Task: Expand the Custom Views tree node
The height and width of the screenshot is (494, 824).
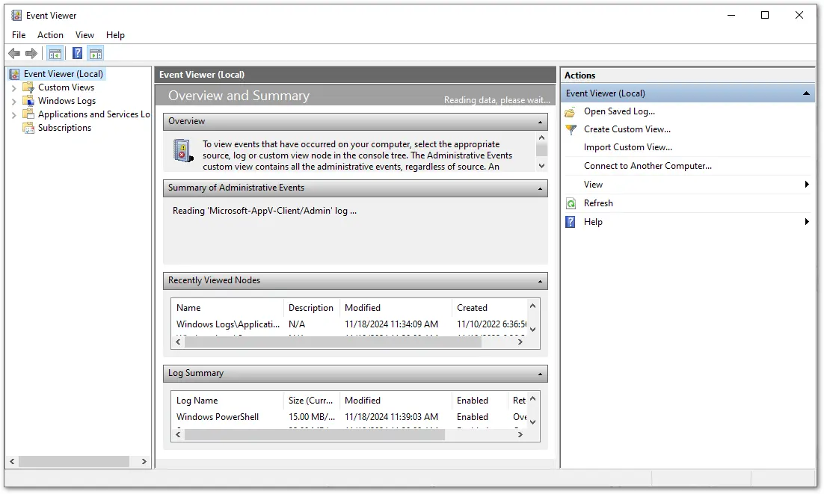Action: click(13, 87)
